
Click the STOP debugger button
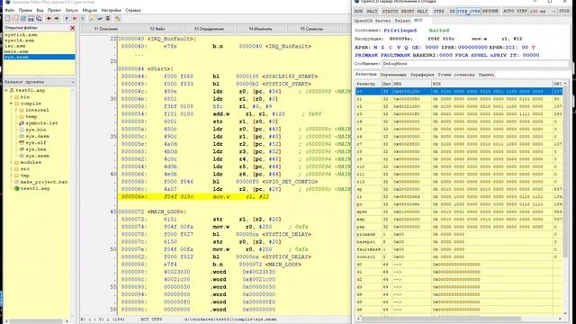point(564,12)
